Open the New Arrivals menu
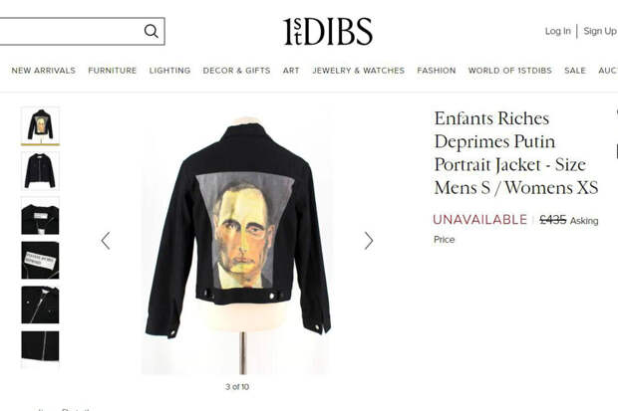 click(x=43, y=71)
